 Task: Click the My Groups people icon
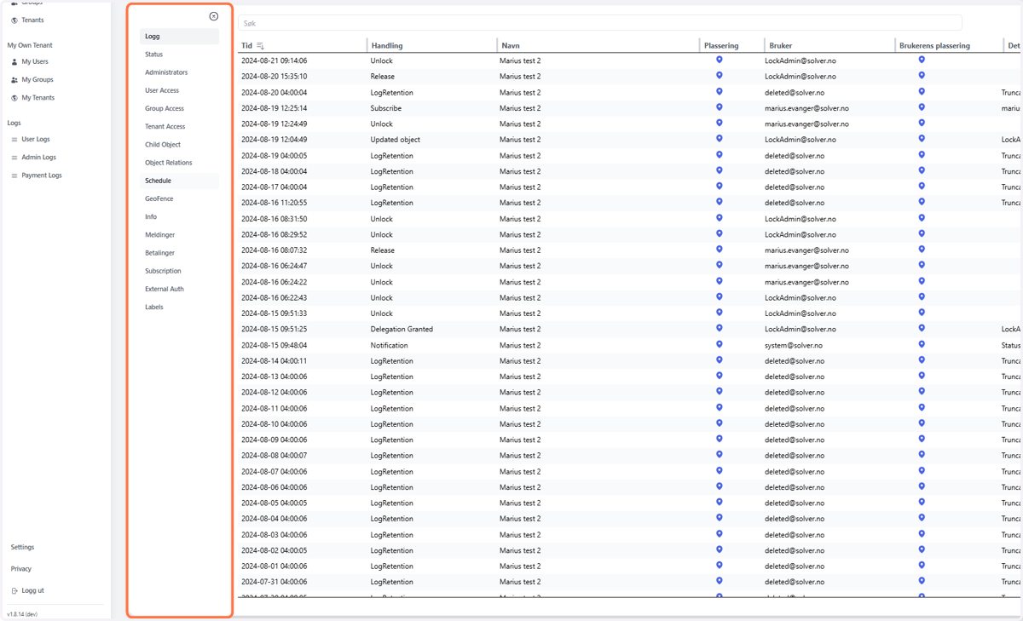pos(14,80)
